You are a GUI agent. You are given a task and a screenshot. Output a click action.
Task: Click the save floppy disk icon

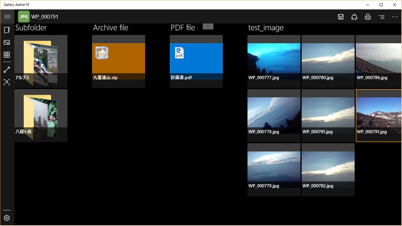pos(341,17)
